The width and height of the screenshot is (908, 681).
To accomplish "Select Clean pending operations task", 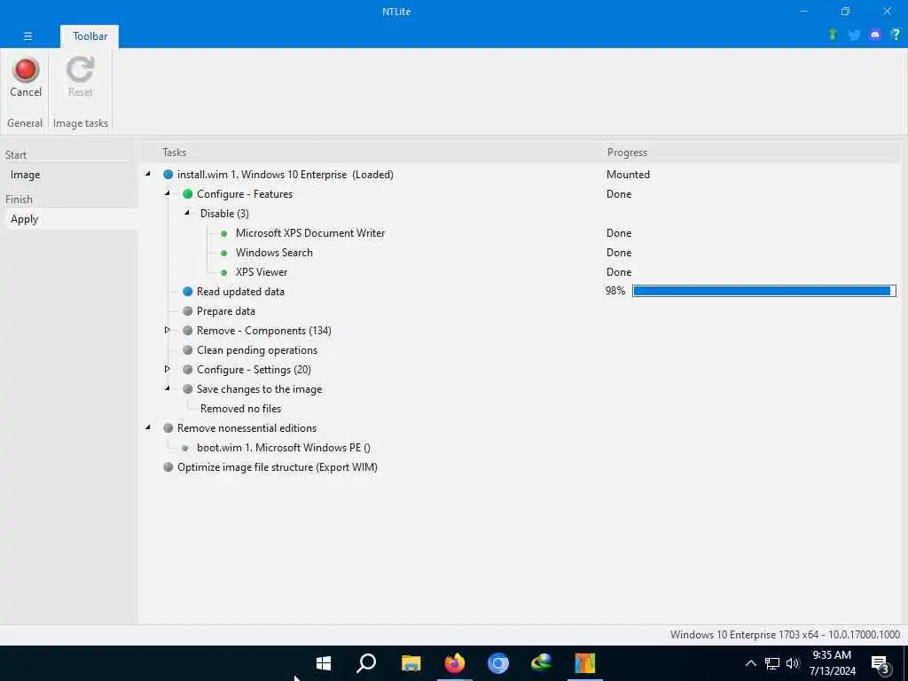I will pos(257,350).
